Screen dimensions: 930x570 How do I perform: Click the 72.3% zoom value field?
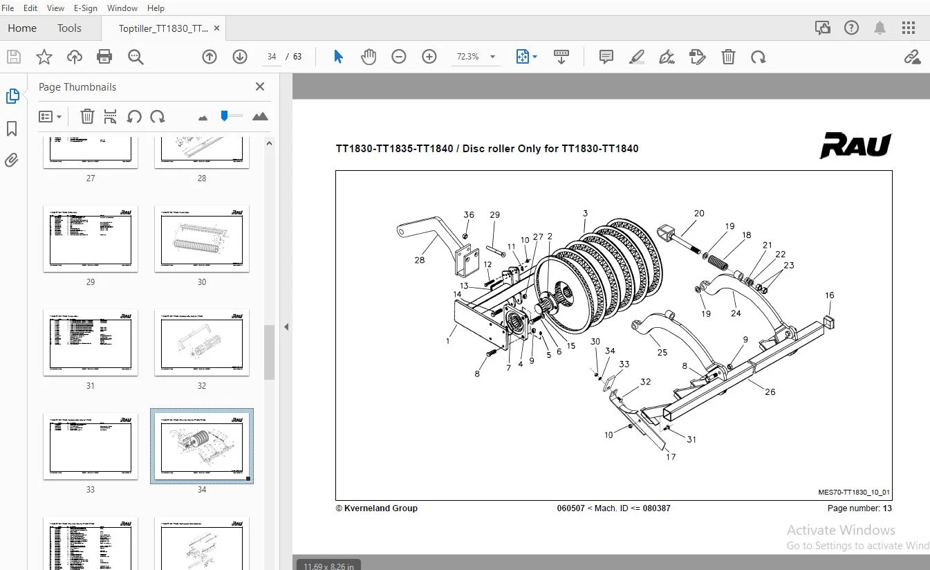(x=467, y=57)
